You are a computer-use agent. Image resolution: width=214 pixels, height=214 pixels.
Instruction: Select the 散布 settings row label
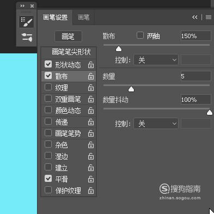pos(62,76)
